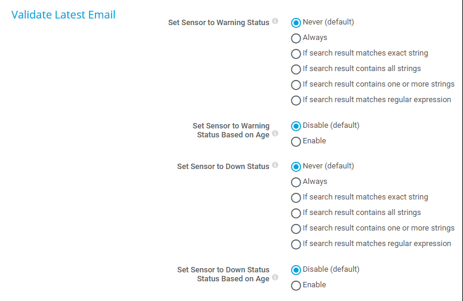Image resolution: width=463 pixels, height=301 pixels.
Task: Click the Validate Latest Email heading
Action: [x=63, y=15]
